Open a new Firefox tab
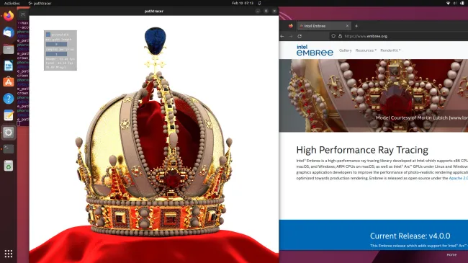Image resolution: width=468 pixels, height=263 pixels. tap(356, 26)
